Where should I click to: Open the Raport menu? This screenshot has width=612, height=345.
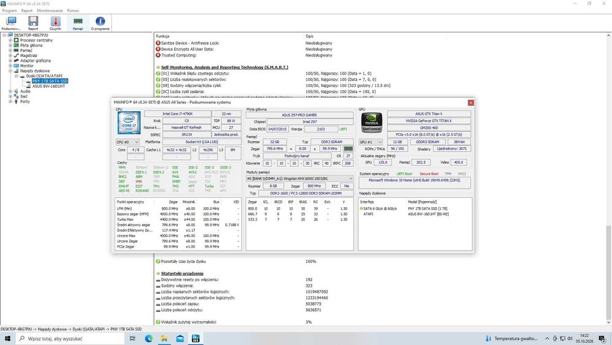click(27, 10)
